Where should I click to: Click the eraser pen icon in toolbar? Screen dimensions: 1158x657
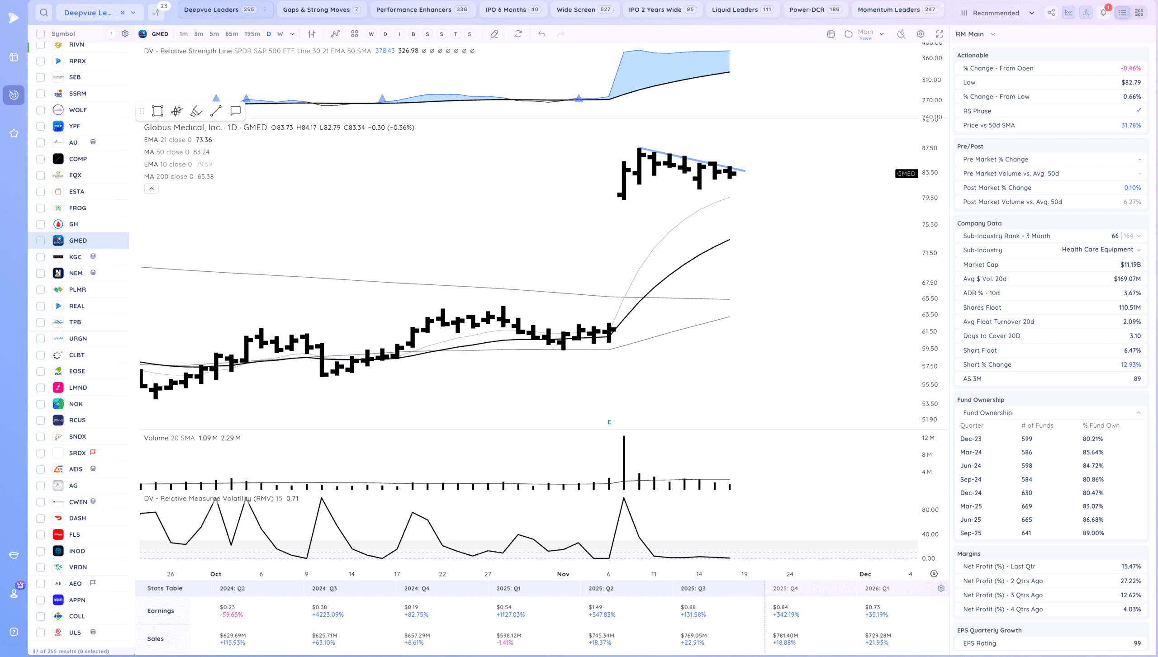pos(494,34)
